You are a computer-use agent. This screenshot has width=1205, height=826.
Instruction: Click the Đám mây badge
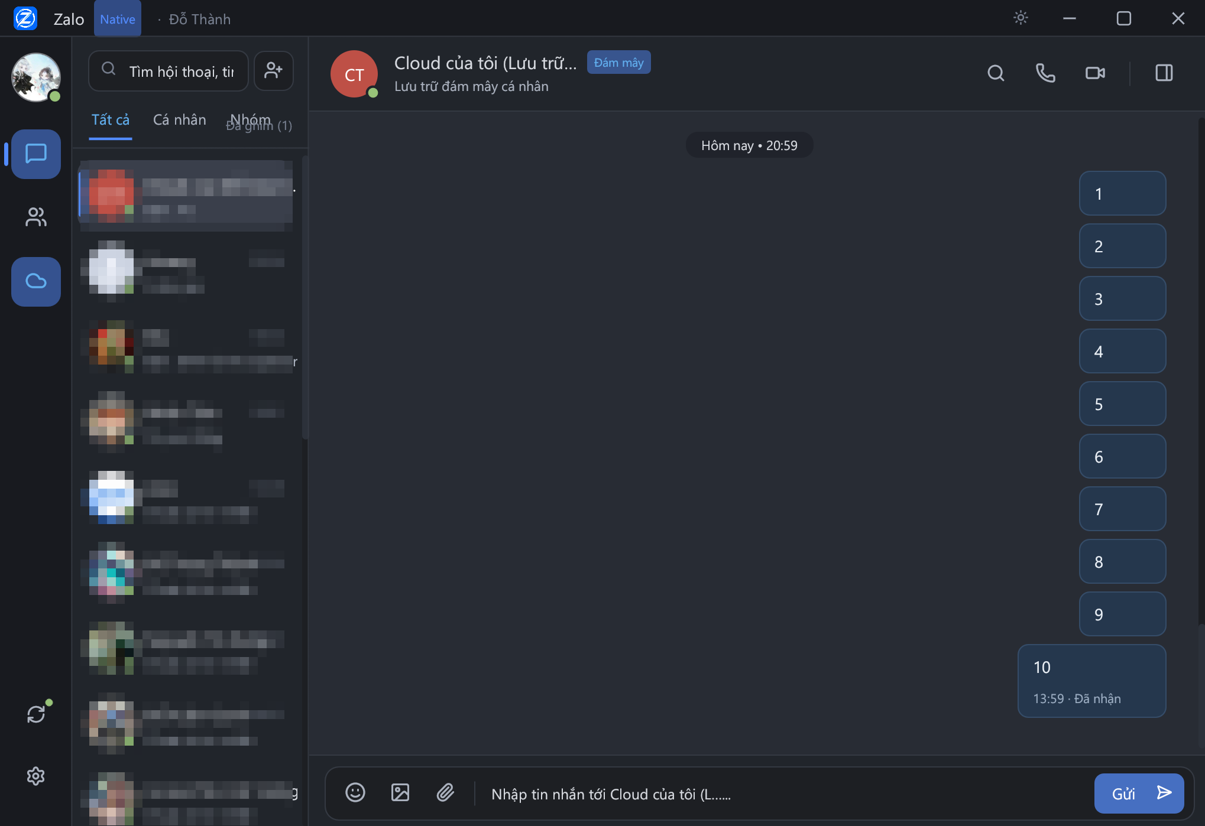click(x=618, y=63)
